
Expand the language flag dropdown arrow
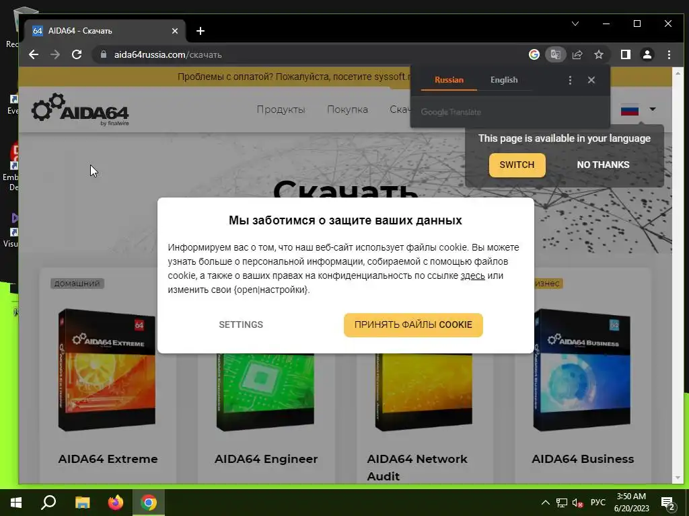click(x=653, y=110)
